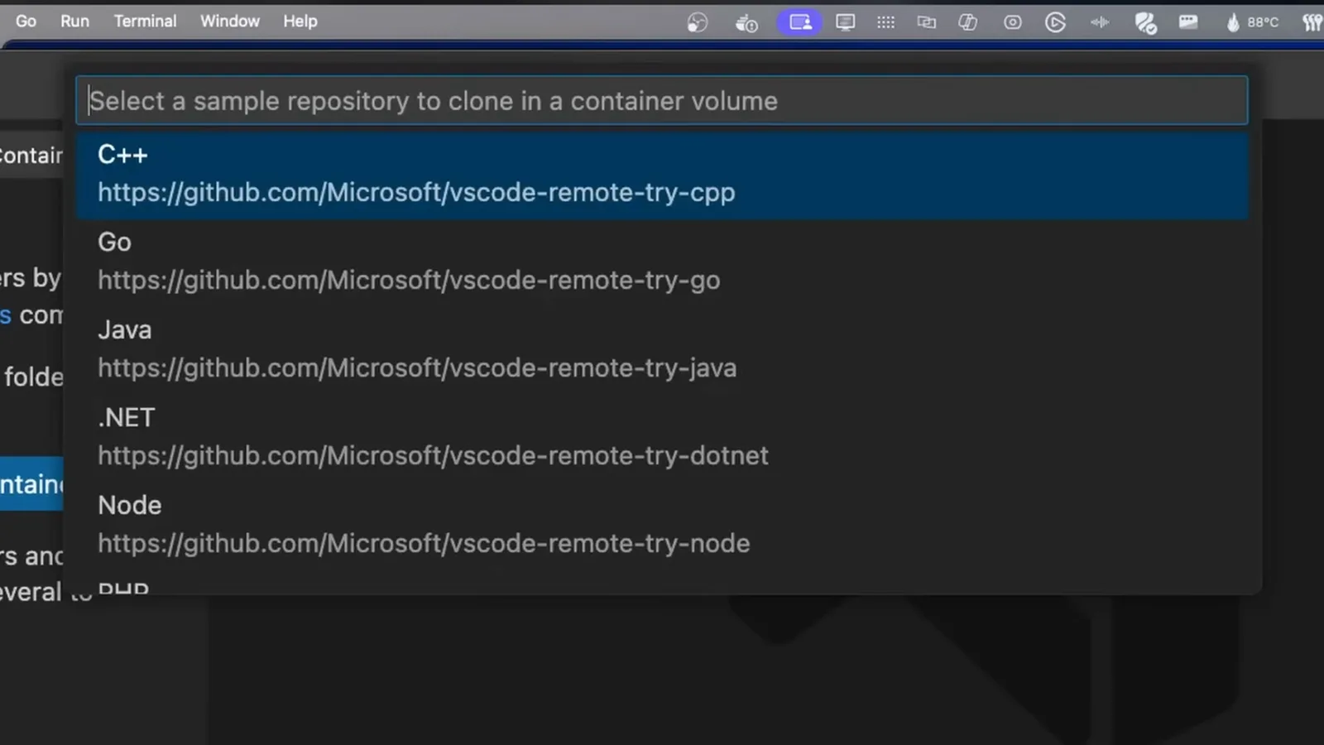The height and width of the screenshot is (745, 1324).
Task: Choose the Java sample repository
Action: click(662, 350)
